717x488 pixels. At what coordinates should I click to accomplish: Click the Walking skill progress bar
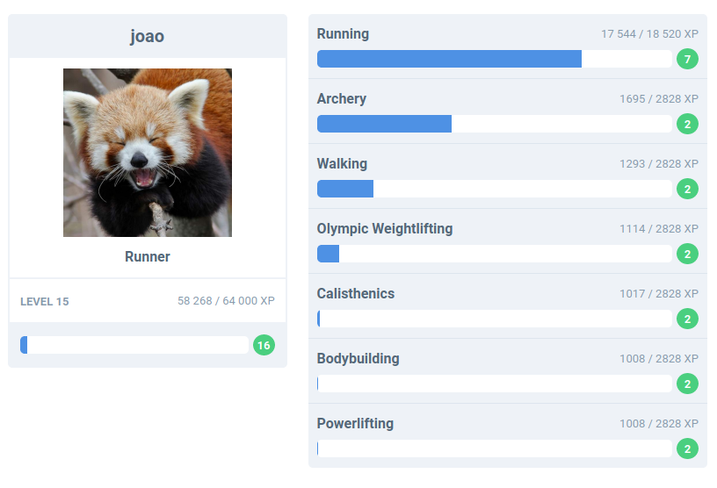(x=495, y=189)
